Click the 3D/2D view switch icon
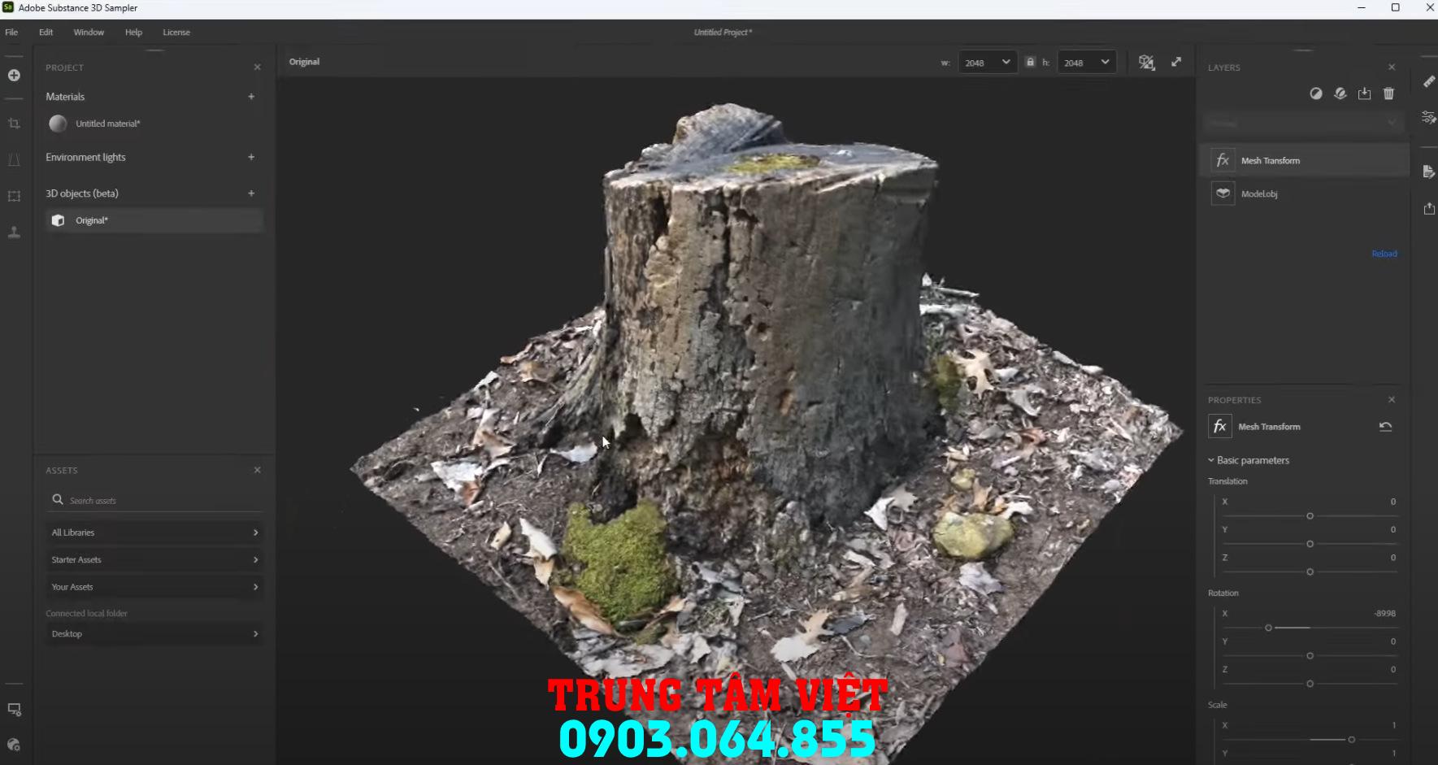Image resolution: width=1438 pixels, height=765 pixels. pyautogui.click(x=1147, y=63)
